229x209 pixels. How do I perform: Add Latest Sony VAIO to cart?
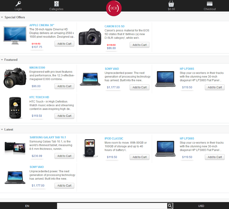64,185
